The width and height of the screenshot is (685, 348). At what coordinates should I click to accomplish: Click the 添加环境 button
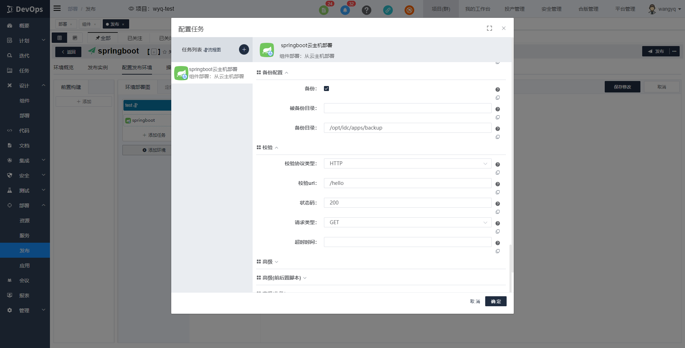coord(153,150)
